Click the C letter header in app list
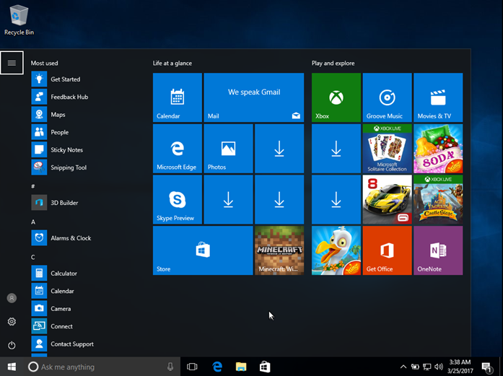 pyautogui.click(x=32, y=258)
